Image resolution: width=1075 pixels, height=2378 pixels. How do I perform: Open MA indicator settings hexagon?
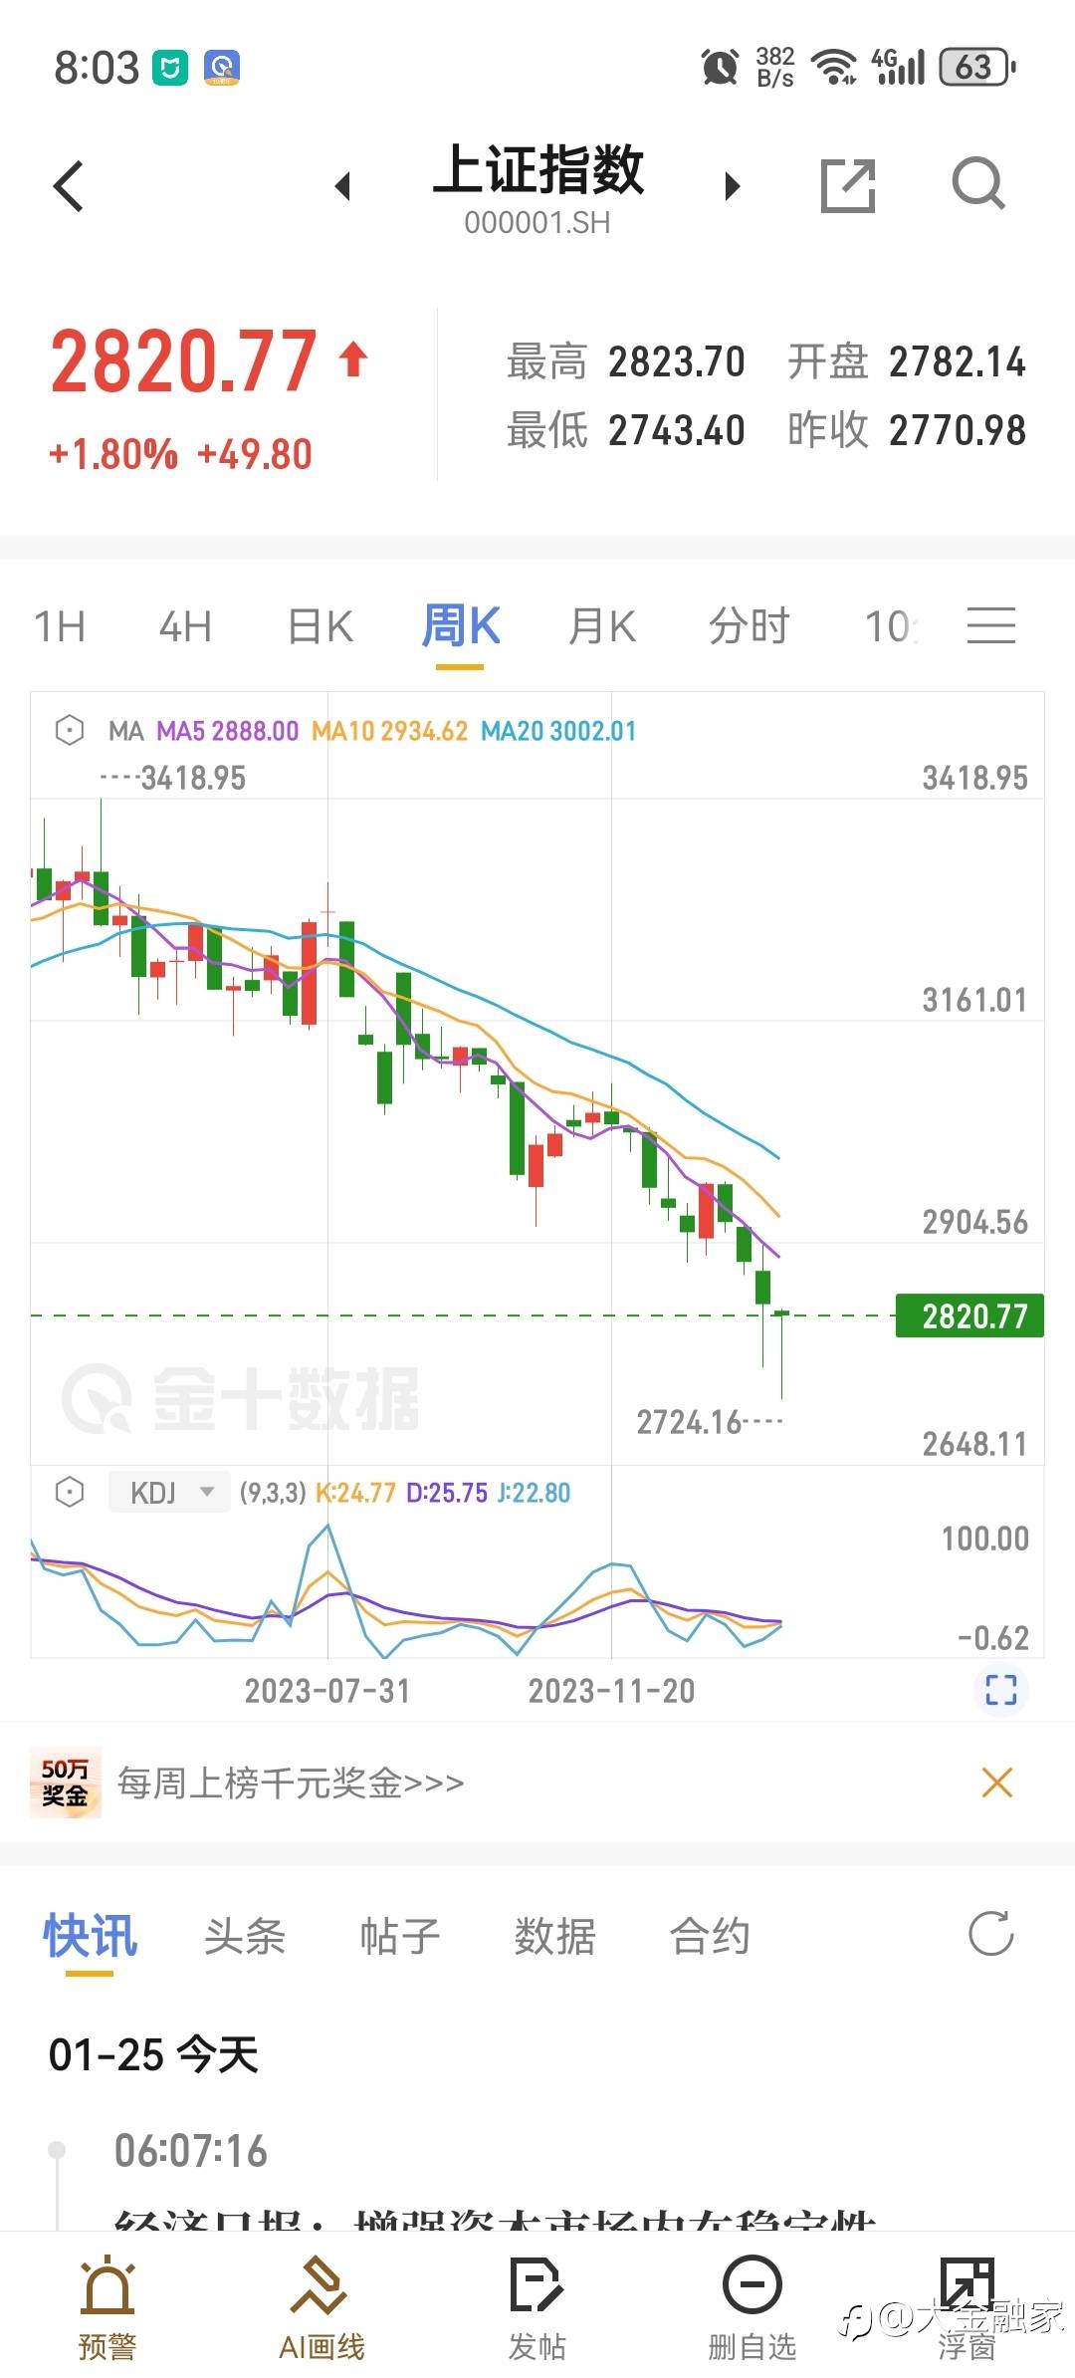pos(70,730)
